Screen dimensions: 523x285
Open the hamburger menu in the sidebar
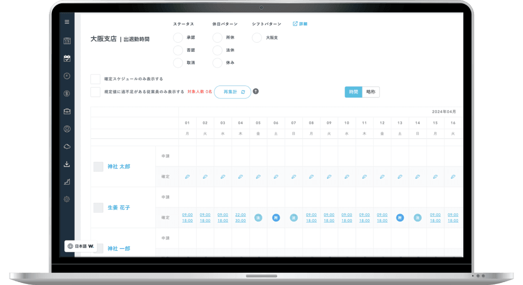click(67, 22)
